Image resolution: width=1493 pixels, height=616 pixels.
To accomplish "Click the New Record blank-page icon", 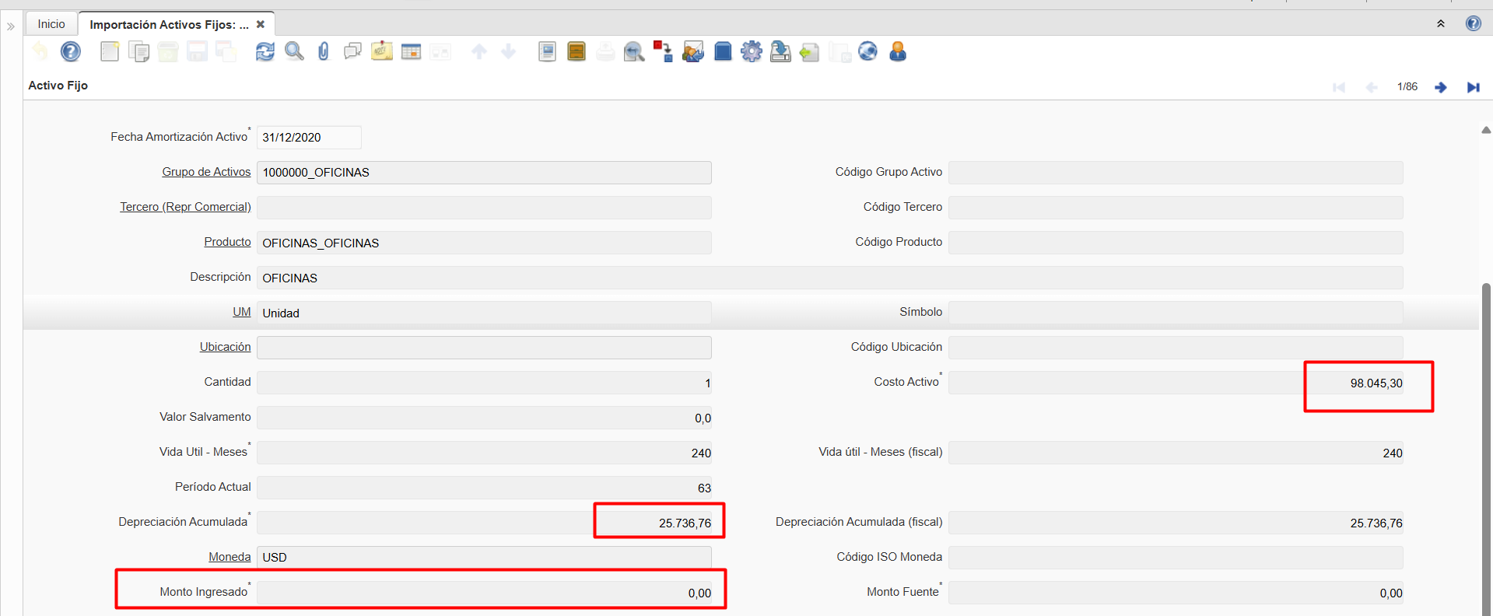I will tap(110, 52).
